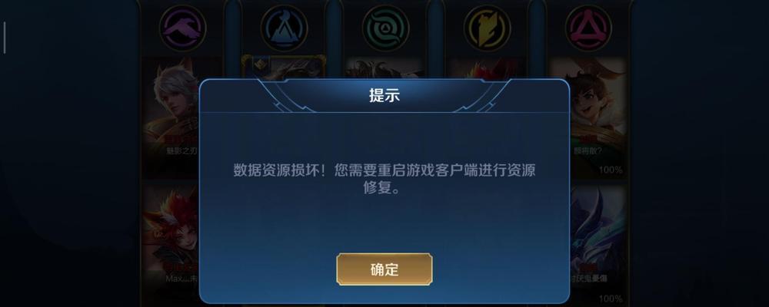Pick the third column hero portrait

pyautogui.click(x=385, y=68)
